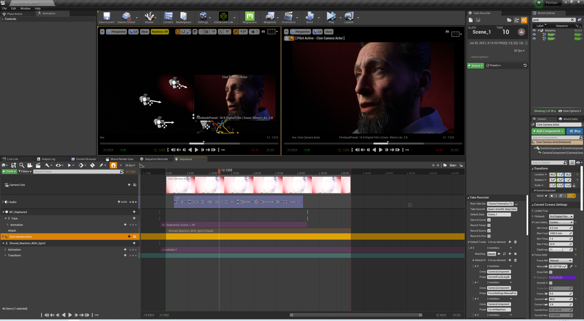584x321 pixels.
Task: Delete Default Tracks array with trash icon
Action: coord(515,242)
